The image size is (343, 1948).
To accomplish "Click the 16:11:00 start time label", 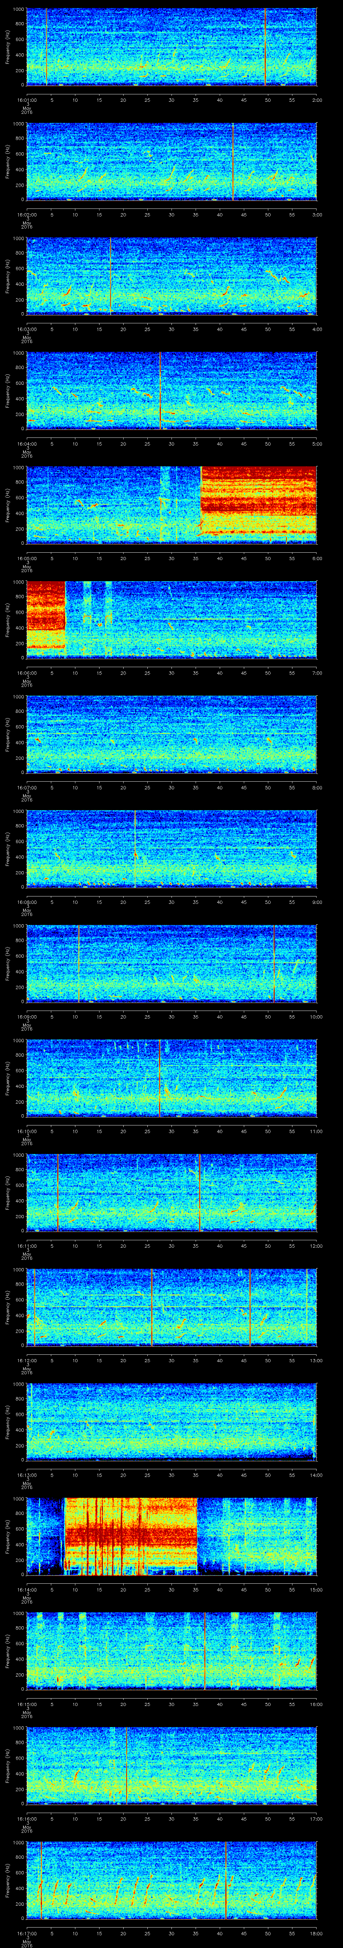I will tap(26, 1246).
